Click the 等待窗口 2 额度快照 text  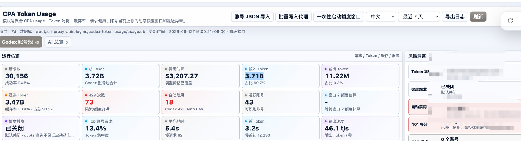342,109
